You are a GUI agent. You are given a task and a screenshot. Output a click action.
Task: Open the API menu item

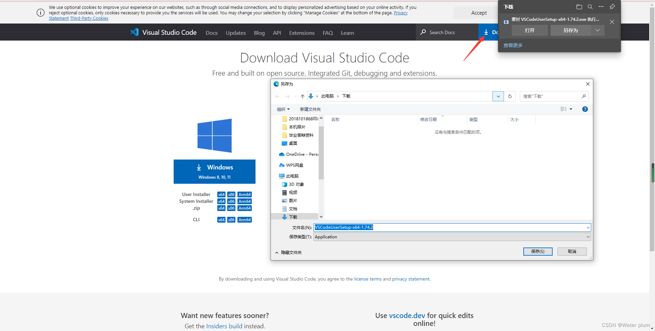click(x=277, y=33)
